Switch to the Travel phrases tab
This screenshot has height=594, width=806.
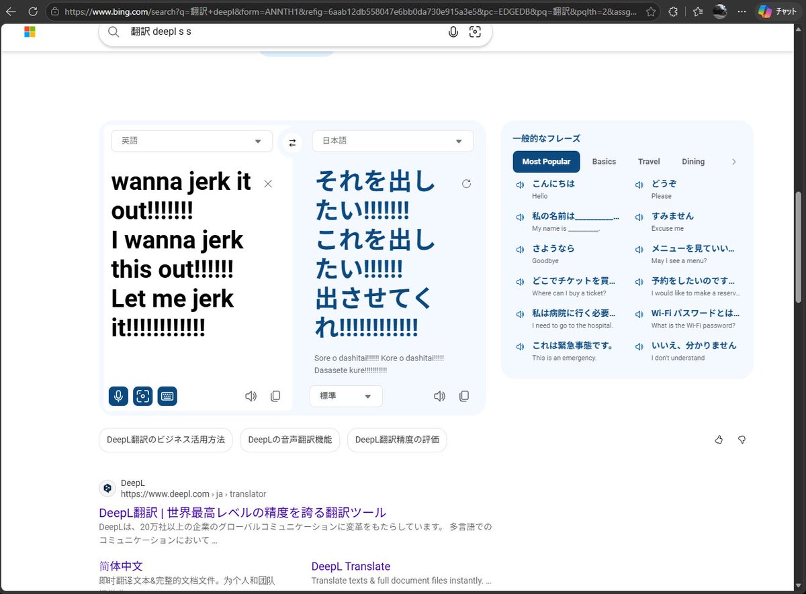click(649, 162)
